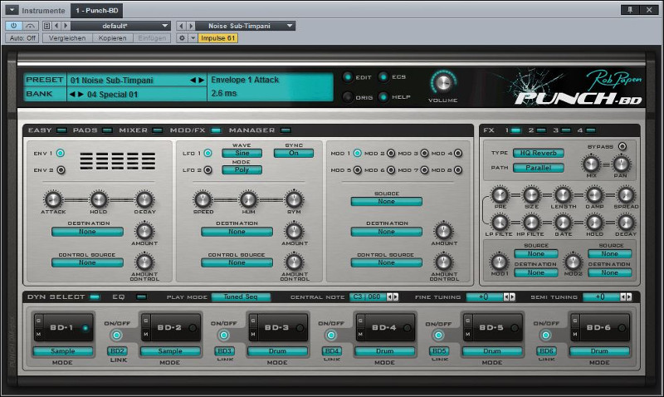Increase the SEMI TUNING value arrow
Image resolution: width=664 pixels, height=397 pixels.
[628, 297]
